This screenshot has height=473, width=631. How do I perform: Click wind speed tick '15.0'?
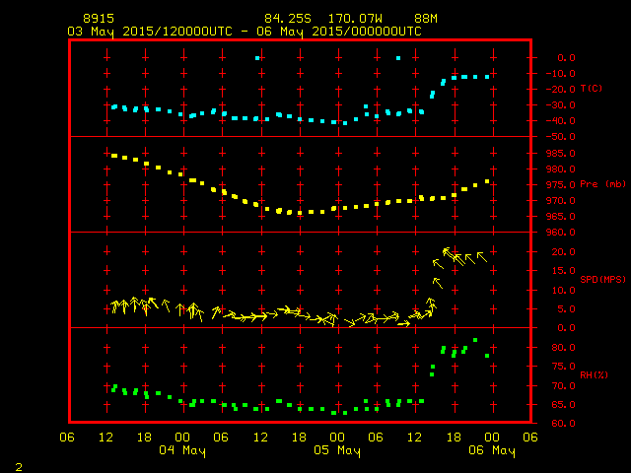(x=563, y=271)
